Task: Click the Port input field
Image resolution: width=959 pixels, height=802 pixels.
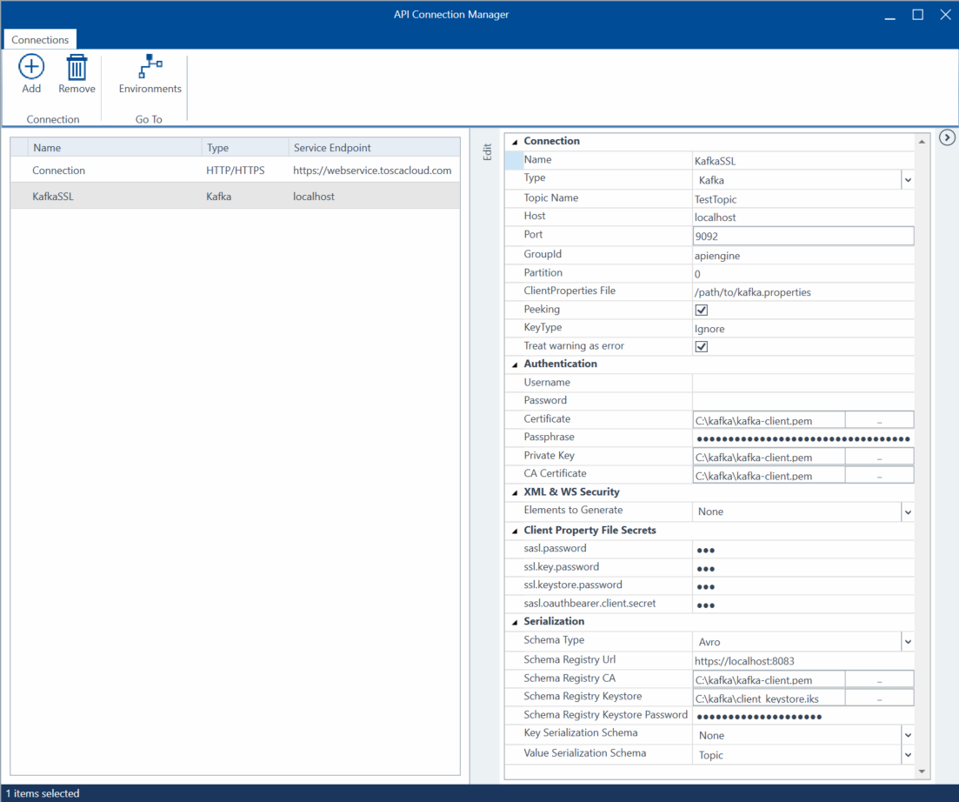Action: [802, 236]
